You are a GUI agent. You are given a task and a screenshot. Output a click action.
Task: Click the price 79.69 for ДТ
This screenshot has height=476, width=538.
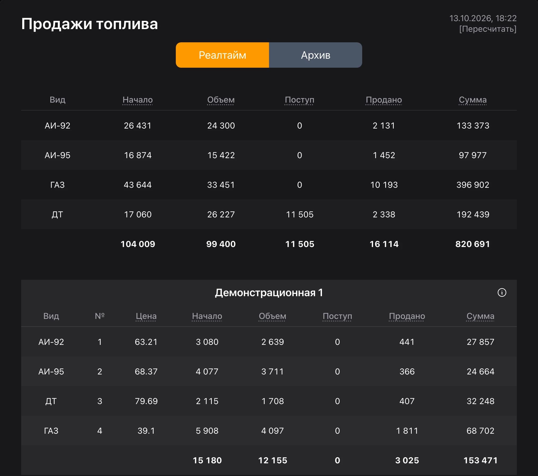point(146,401)
